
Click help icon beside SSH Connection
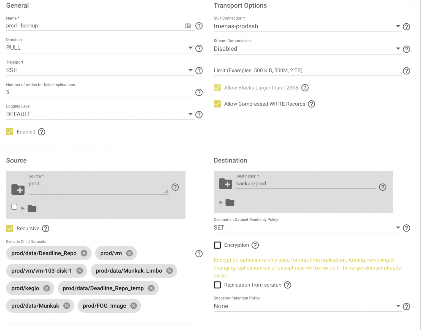point(406,27)
